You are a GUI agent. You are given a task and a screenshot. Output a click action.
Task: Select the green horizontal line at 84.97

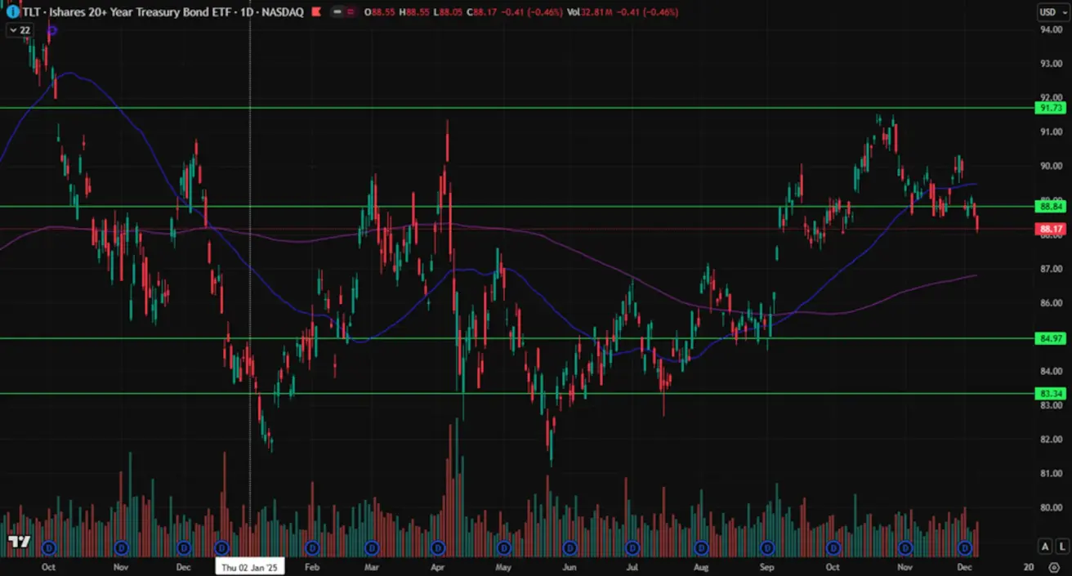tap(490, 338)
